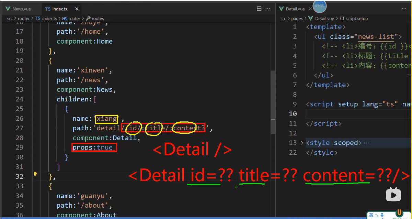
Task: Click the 'props:true' code text
Action: click(x=93, y=147)
